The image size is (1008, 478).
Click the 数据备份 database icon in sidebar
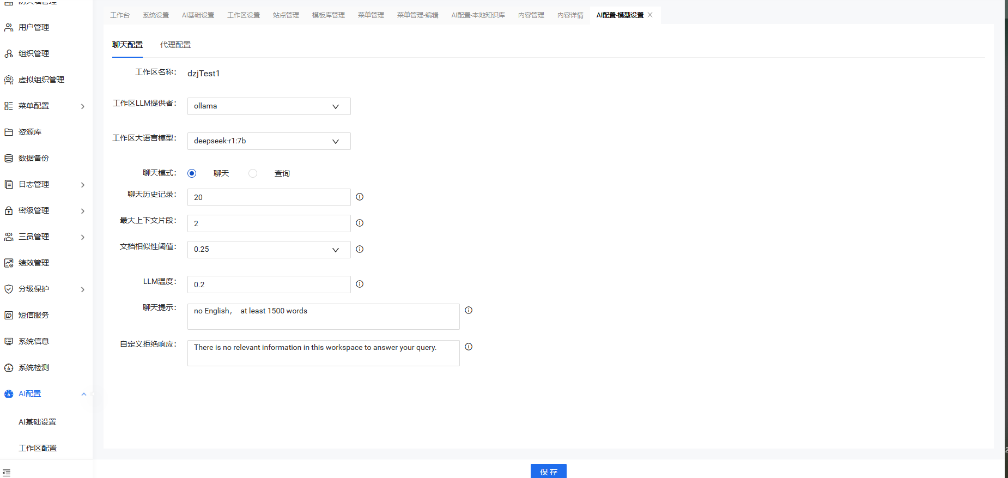tap(9, 158)
